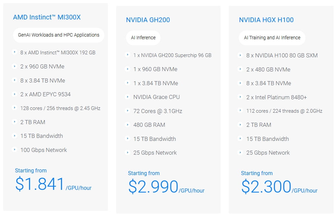Click the $1.841 /GPU/hour price
Screen dimensions: 336x215
[x=53, y=184]
